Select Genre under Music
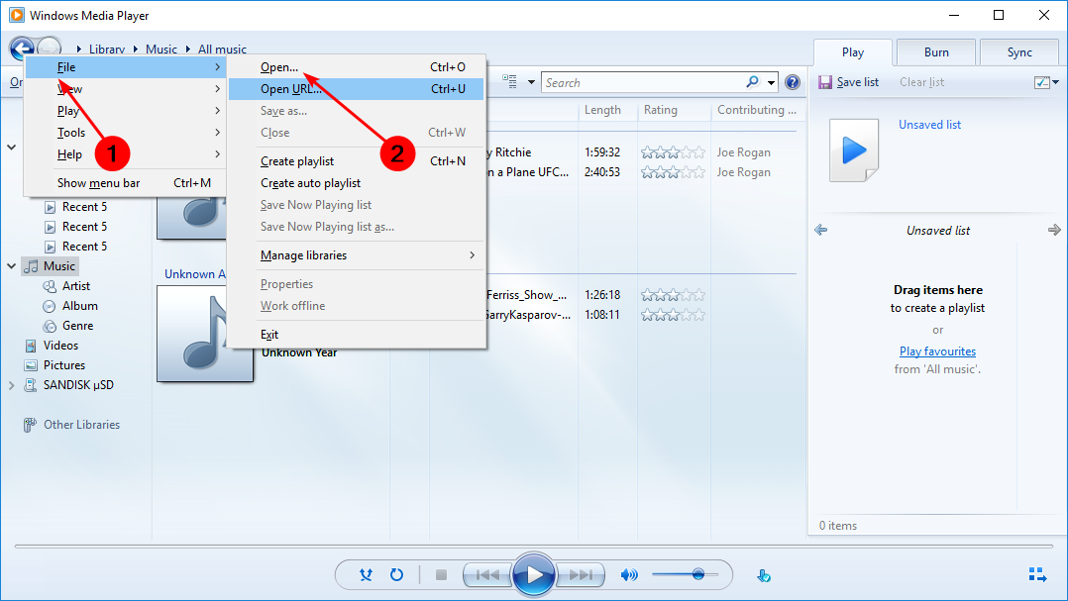This screenshot has height=601, width=1068. (x=77, y=326)
